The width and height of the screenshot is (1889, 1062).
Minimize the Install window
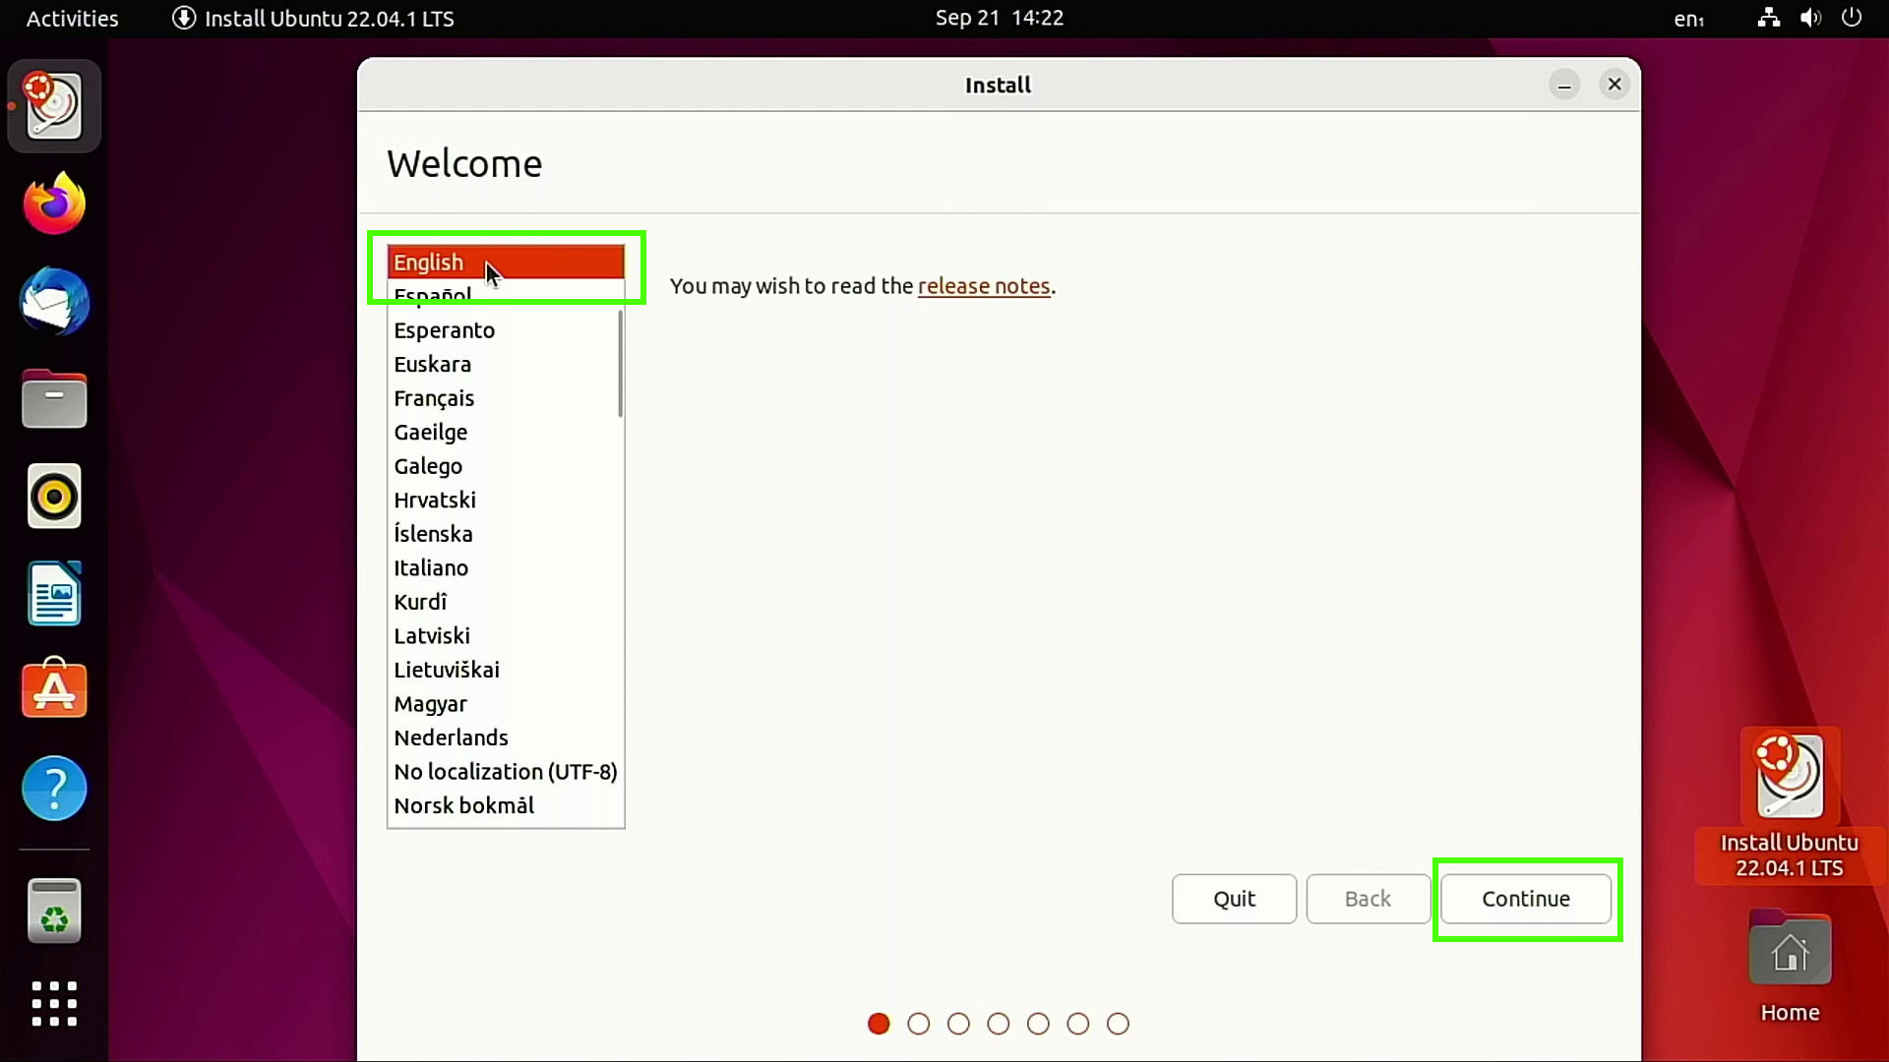[x=1564, y=85]
